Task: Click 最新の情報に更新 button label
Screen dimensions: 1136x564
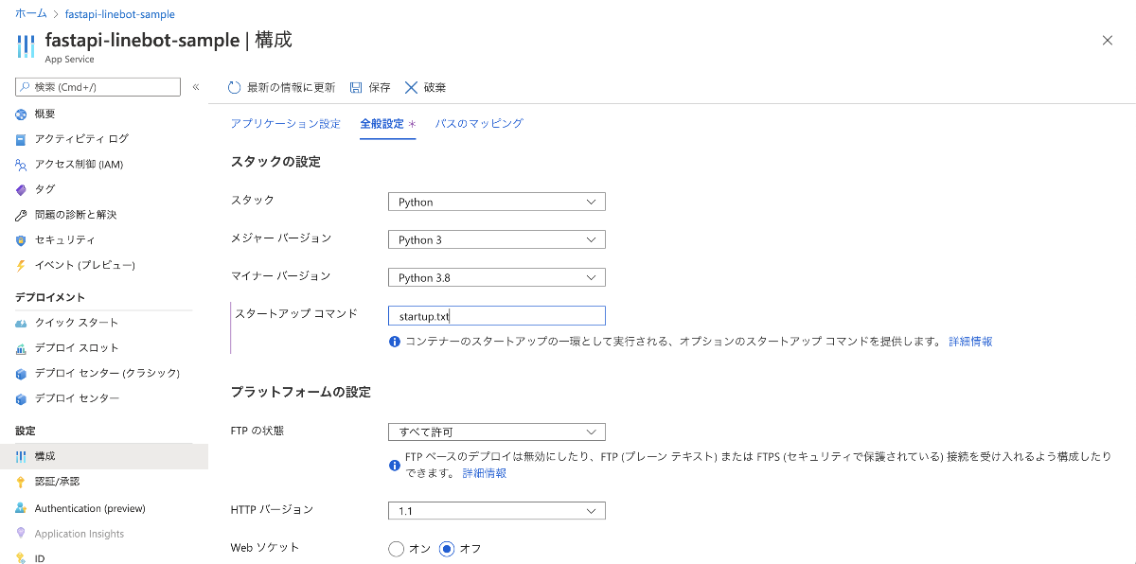Action: pyautogui.click(x=291, y=87)
